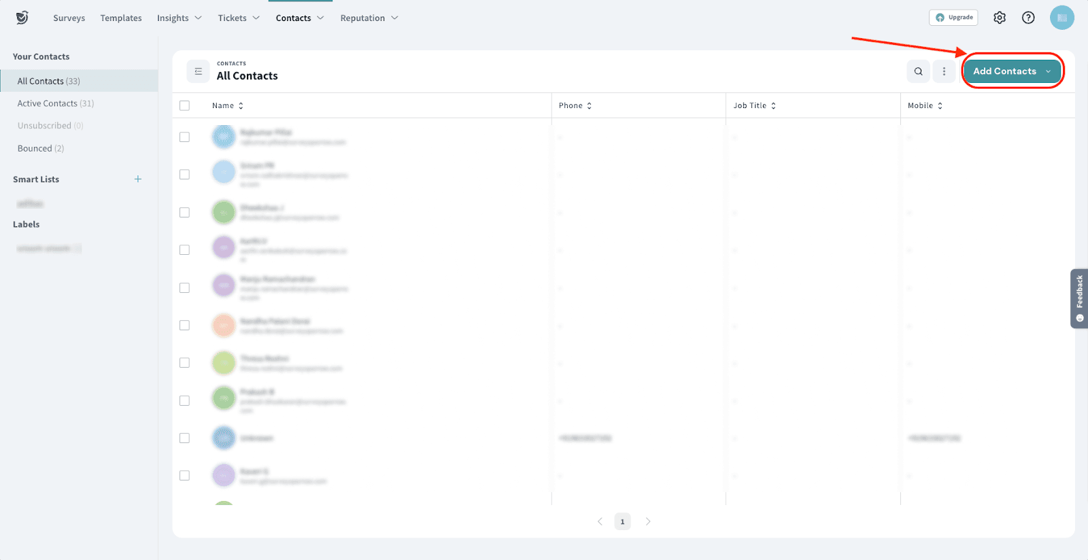Open the Templates tab
Image resolution: width=1088 pixels, height=560 pixels.
tap(121, 18)
